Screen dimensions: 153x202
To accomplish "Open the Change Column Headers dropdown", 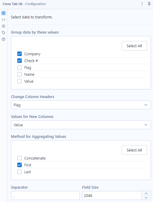I will coord(81,105).
